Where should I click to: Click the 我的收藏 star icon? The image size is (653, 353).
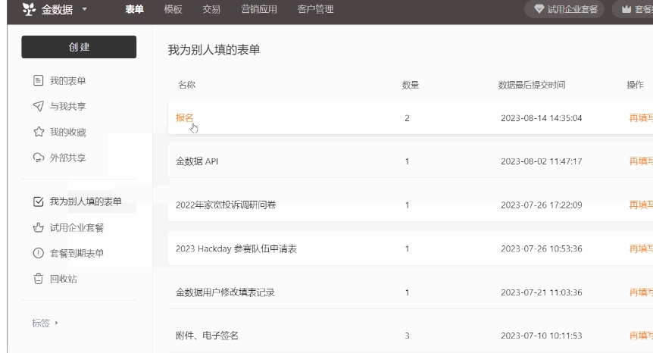coord(39,132)
